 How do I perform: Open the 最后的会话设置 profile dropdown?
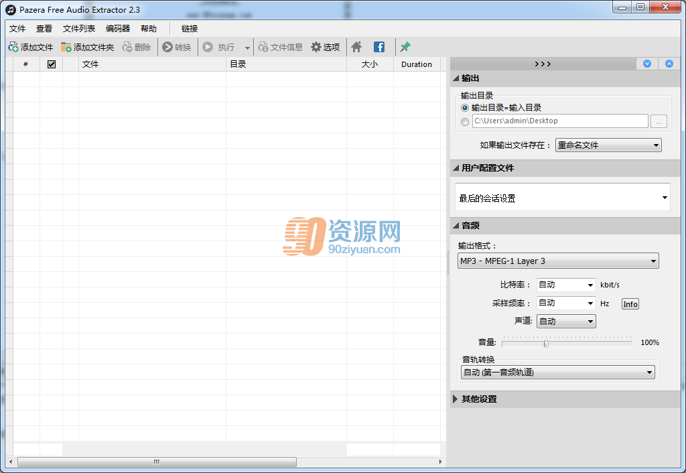click(x=563, y=198)
